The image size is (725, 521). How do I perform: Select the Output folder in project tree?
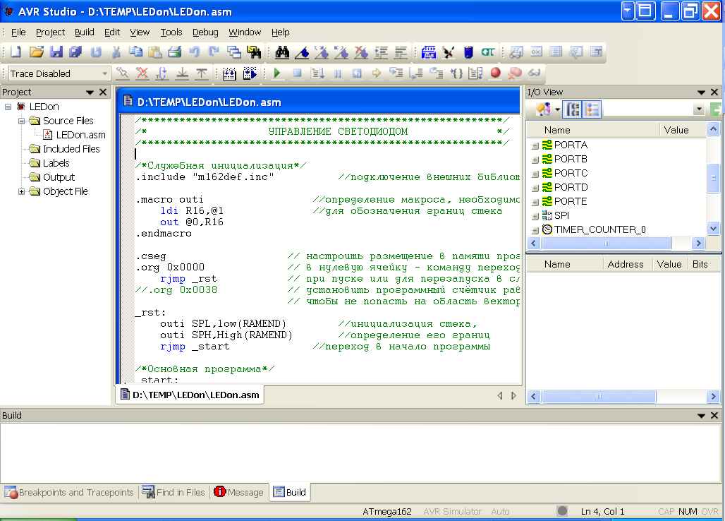tap(52, 177)
